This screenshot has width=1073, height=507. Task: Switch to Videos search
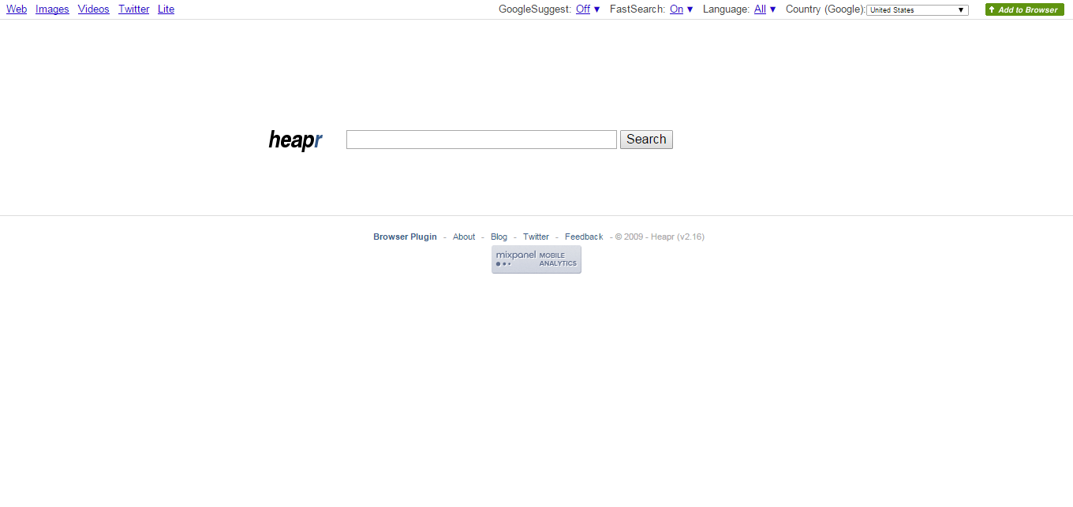[94, 9]
